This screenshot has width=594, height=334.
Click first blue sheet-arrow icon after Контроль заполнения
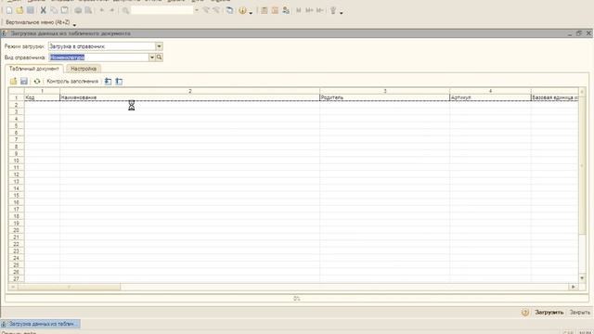[108, 81]
